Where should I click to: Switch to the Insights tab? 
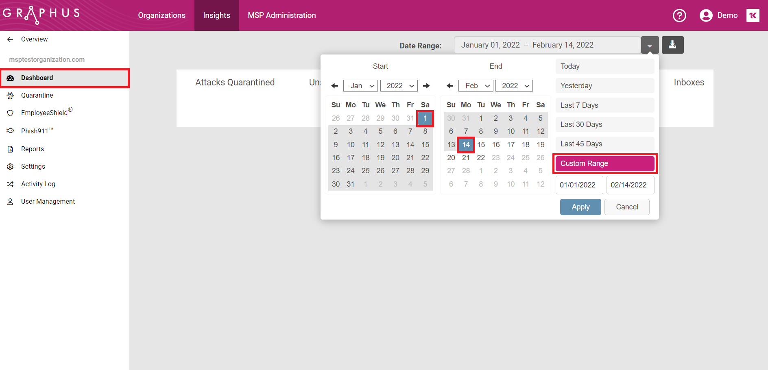click(216, 15)
